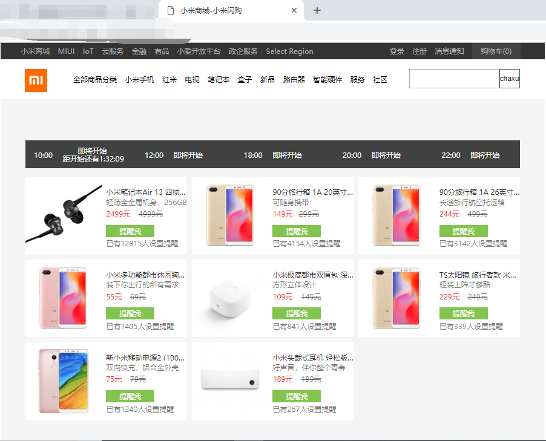Select 红米 in the main navigation
This screenshot has width=546, height=441.
(x=169, y=80)
